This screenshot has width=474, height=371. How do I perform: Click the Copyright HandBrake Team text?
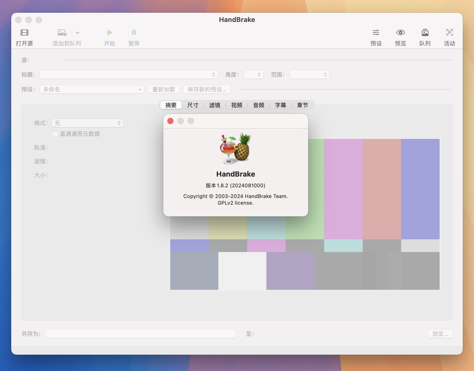click(236, 196)
